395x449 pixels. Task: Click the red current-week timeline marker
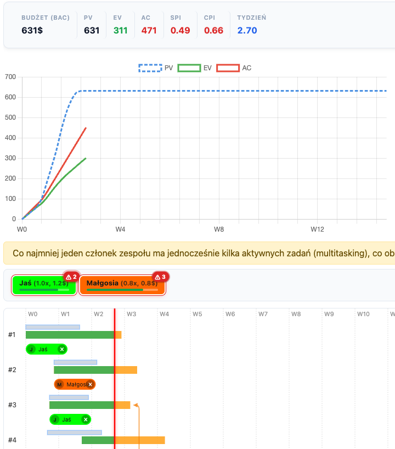115,379
